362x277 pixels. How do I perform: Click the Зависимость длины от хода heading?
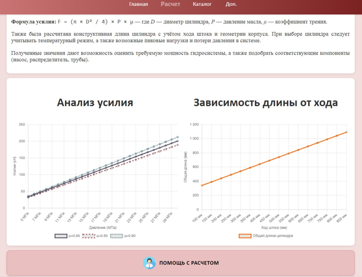(265, 103)
